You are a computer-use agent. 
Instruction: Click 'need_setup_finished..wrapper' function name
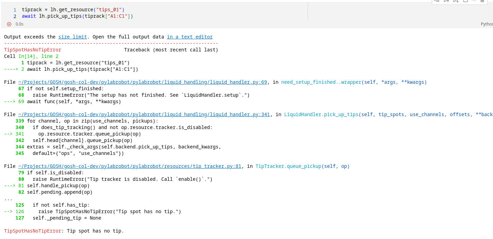(321, 82)
